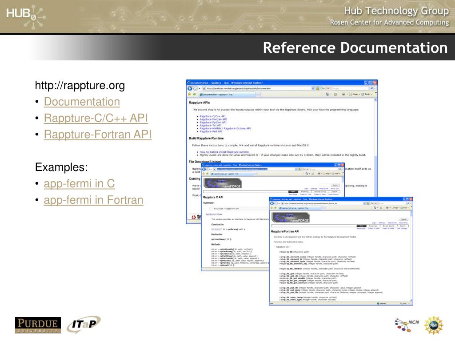Screen dimensions: 455x341
Task: Select Browse Source tab in C API page
Action: [x=320, y=192]
